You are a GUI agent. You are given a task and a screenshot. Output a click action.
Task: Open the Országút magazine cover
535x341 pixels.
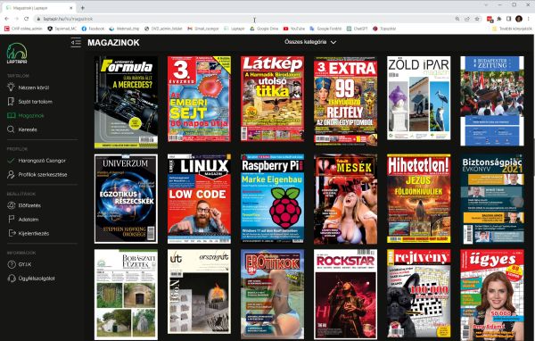[199, 291]
